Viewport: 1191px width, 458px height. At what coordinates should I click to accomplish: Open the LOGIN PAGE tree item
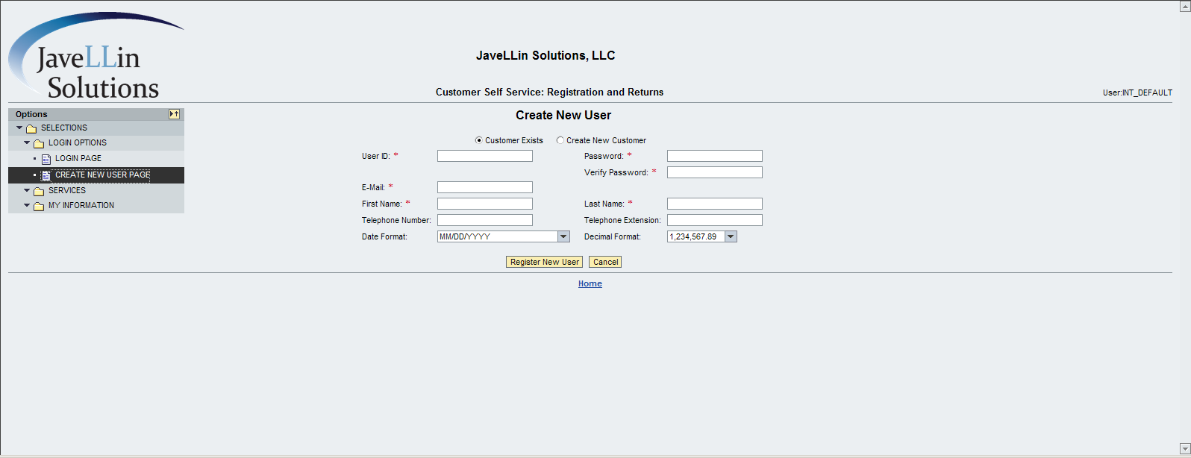(x=78, y=158)
